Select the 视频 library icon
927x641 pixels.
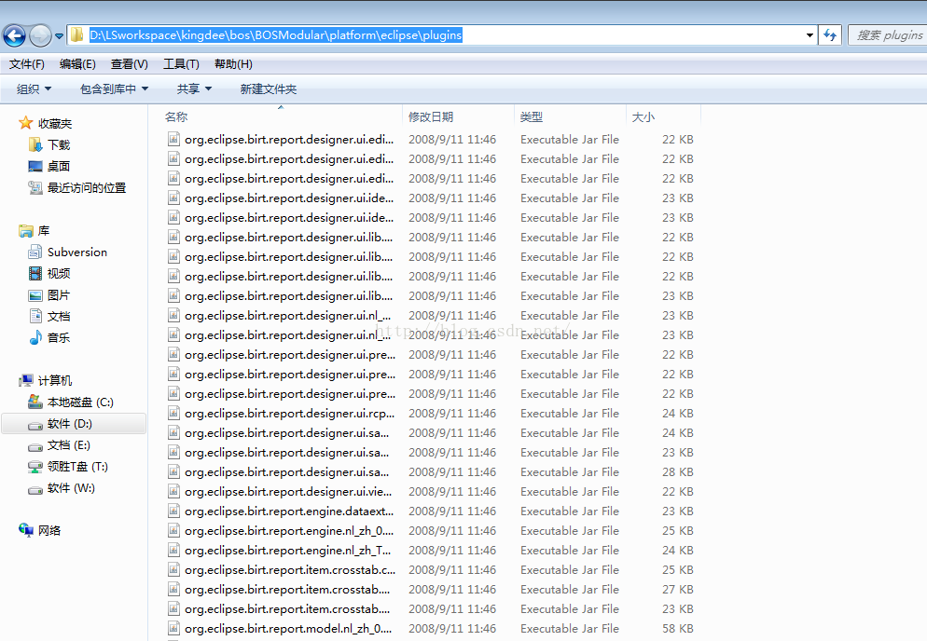[x=35, y=274]
